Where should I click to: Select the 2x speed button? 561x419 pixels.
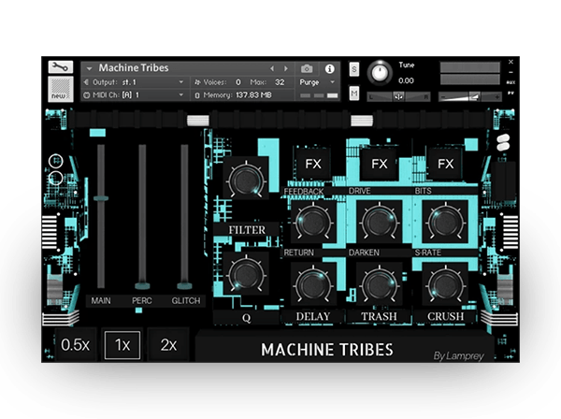coord(168,345)
